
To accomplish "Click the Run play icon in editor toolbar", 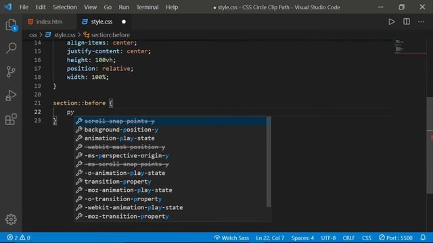I will (x=391, y=22).
